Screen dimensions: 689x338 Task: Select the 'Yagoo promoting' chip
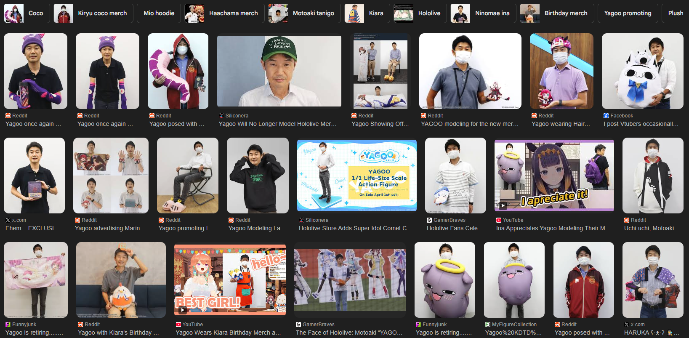tap(628, 13)
